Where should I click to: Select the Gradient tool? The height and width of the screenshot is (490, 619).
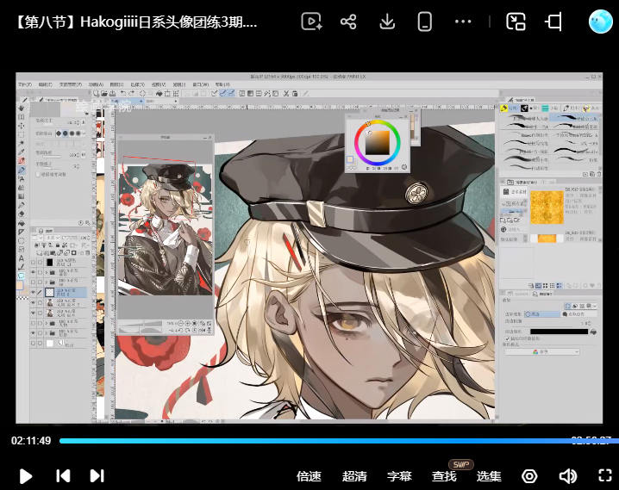coord(22,196)
